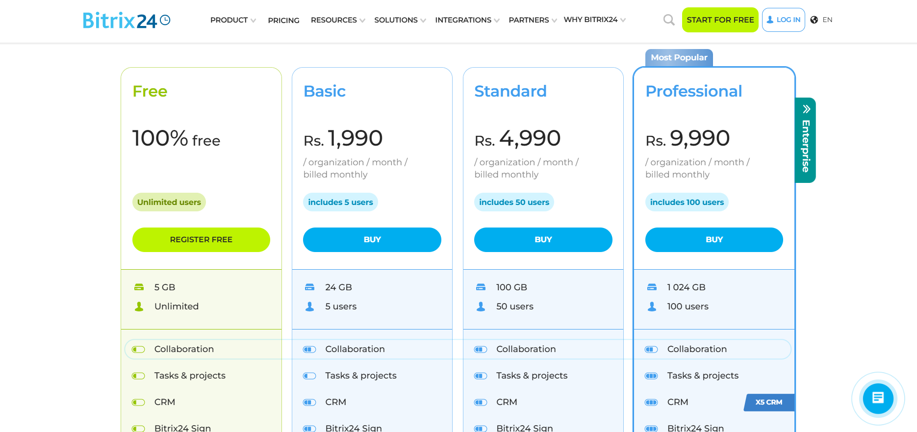The width and height of the screenshot is (917, 432).
Task: Click the storage icon beside 1 024 GB
Action: point(652,287)
